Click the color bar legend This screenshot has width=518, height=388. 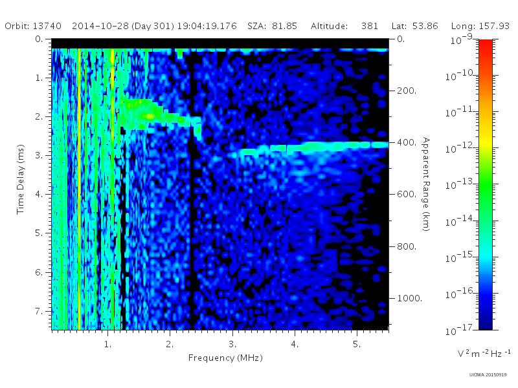point(485,184)
